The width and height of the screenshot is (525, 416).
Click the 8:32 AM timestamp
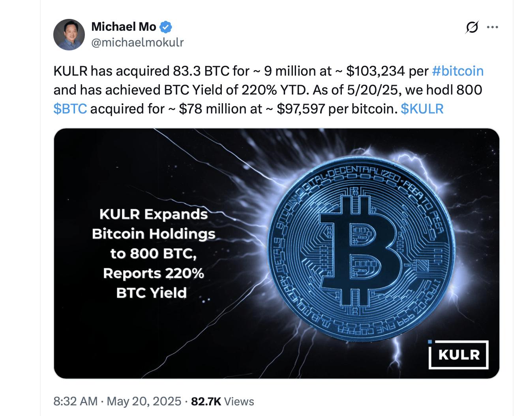pos(75,401)
